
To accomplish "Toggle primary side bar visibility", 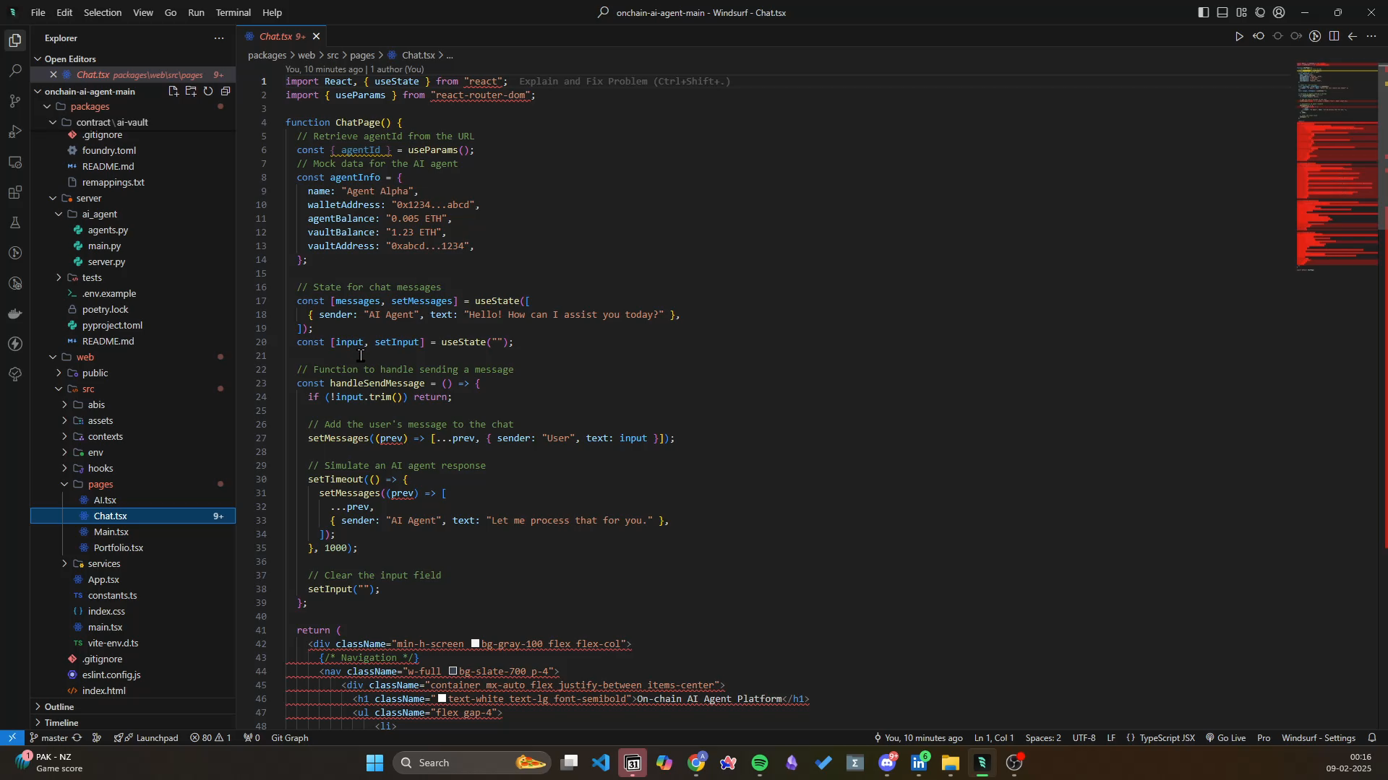I will (x=1204, y=12).
